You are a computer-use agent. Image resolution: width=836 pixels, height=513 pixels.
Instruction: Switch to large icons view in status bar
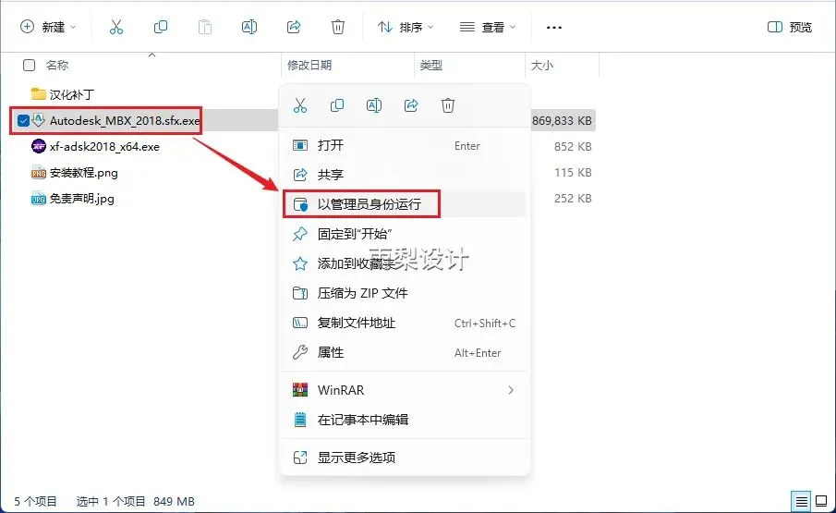[x=821, y=501]
